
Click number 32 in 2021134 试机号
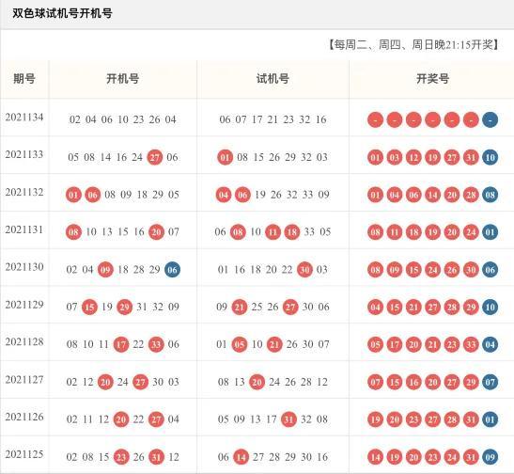[304, 119]
